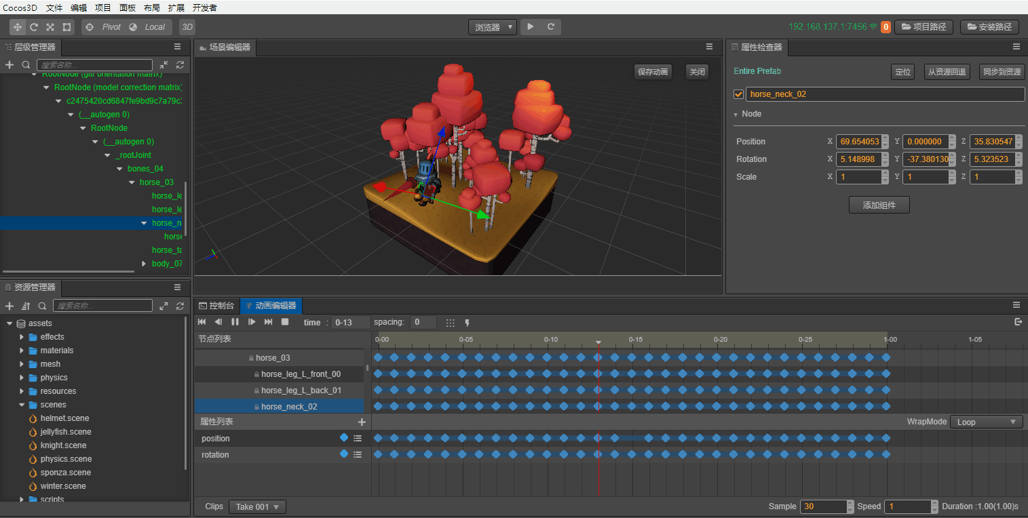
Task: Click 关闭 close animation button
Action: 697,72
